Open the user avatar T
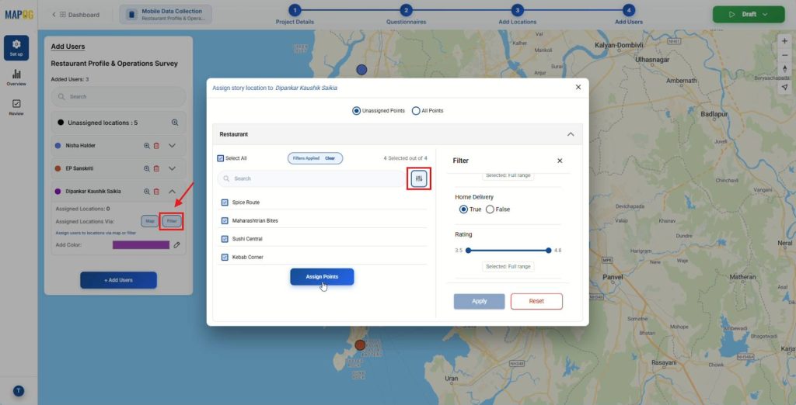 click(x=19, y=391)
